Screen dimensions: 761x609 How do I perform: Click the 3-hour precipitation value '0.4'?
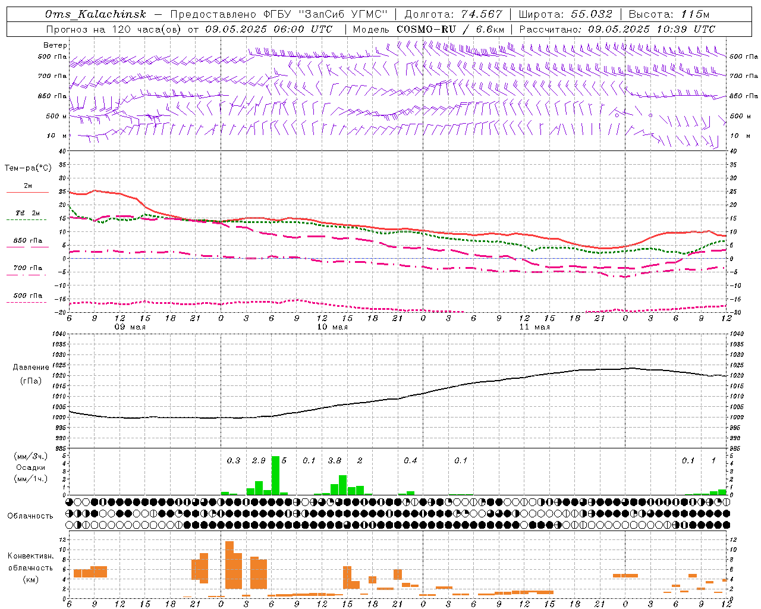pyautogui.click(x=410, y=461)
